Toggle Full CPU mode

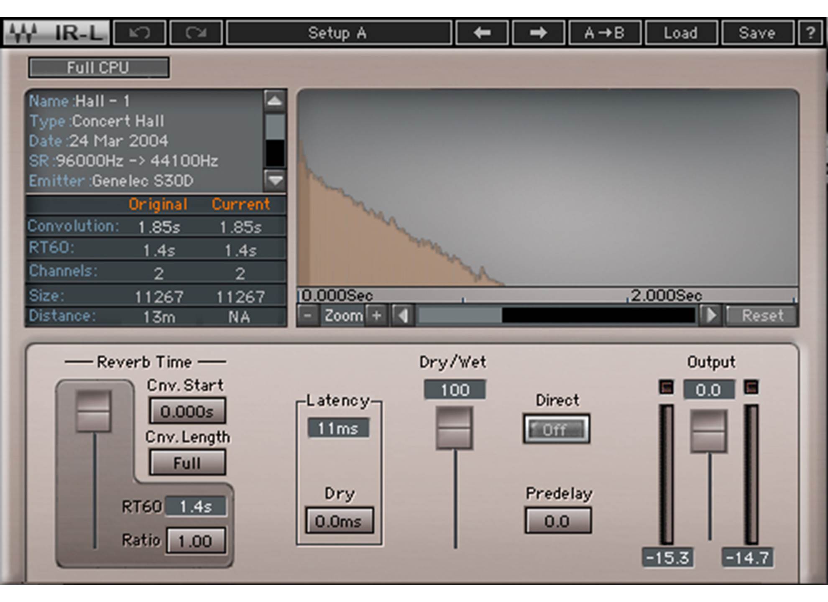point(97,67)
